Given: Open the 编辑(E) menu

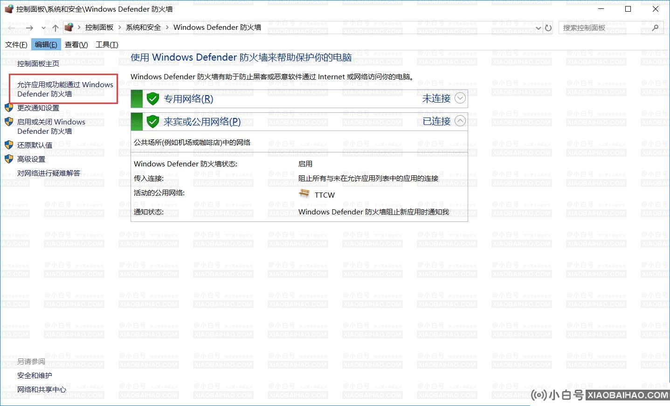Looking at the screenshot, I should tap(46, 44).
